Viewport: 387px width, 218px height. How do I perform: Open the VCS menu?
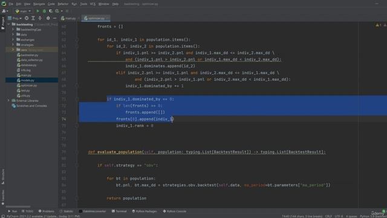click(93, 4)
